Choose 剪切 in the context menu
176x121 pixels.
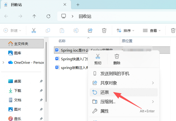click(98, 59)
